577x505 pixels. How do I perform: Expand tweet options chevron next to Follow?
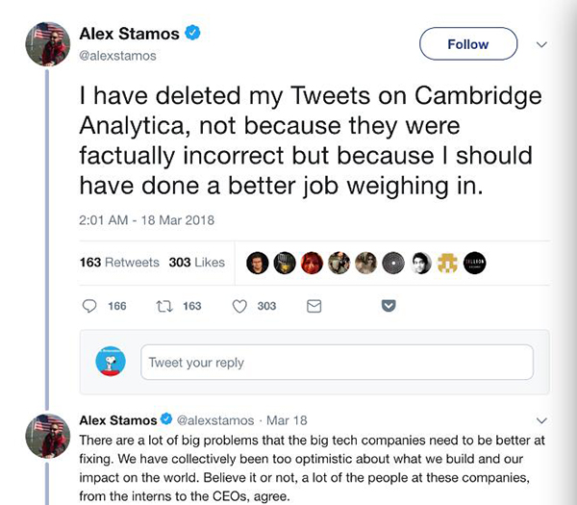pyautogui.click(x=540, y=44)
